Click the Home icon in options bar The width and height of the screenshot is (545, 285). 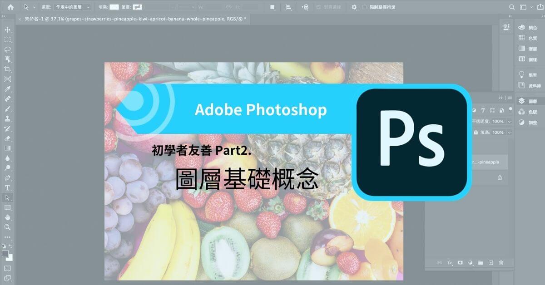click(x=10, y=7)
